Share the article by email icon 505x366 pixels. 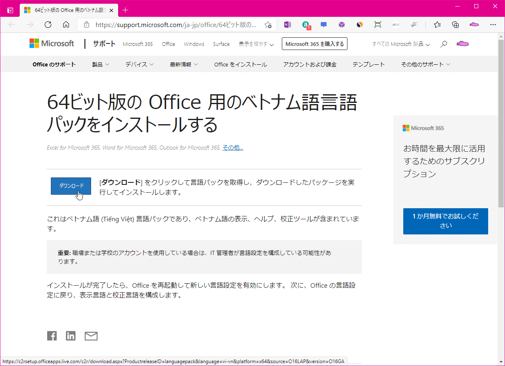91,336
